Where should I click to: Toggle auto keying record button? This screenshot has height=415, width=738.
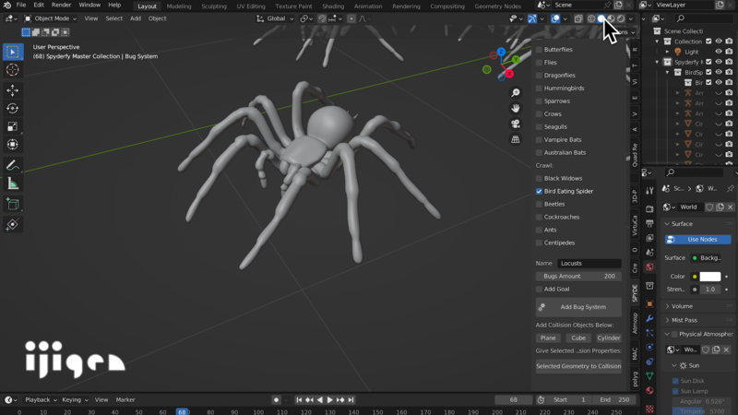(x=276, y=400)
